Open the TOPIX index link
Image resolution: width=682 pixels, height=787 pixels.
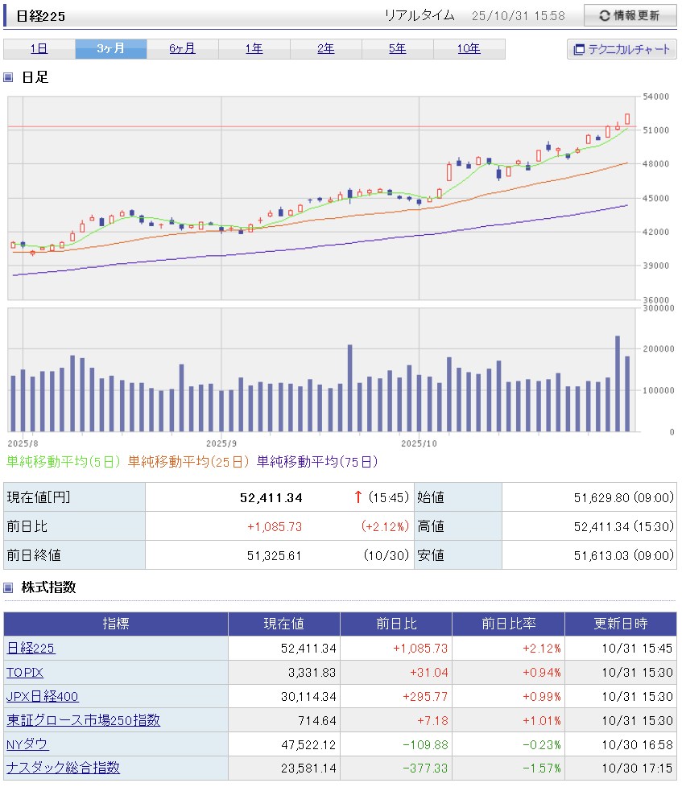coord(25,672)
